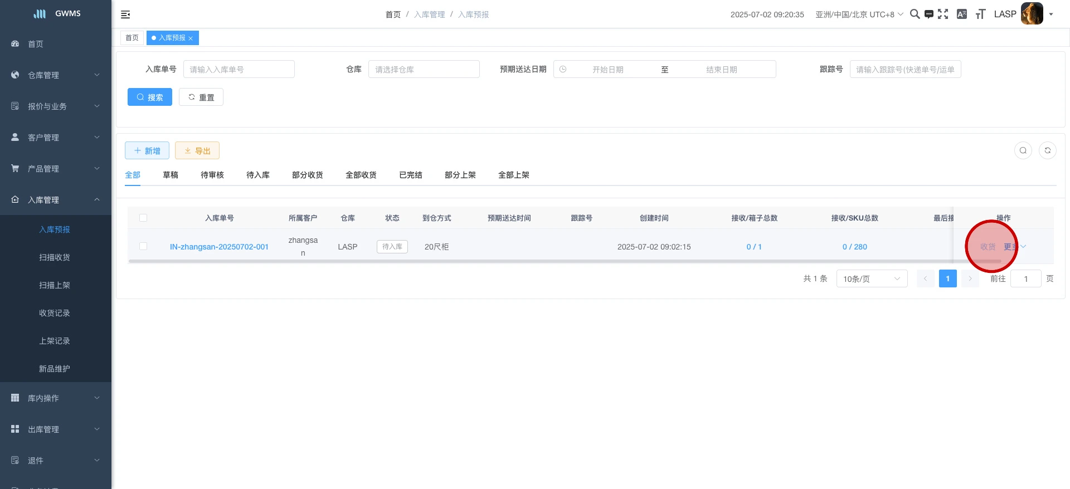The width and height of the screenshot is (1070, 489).
Task: Select 扫描收货 in the sidebar menu
Action: 55,257
